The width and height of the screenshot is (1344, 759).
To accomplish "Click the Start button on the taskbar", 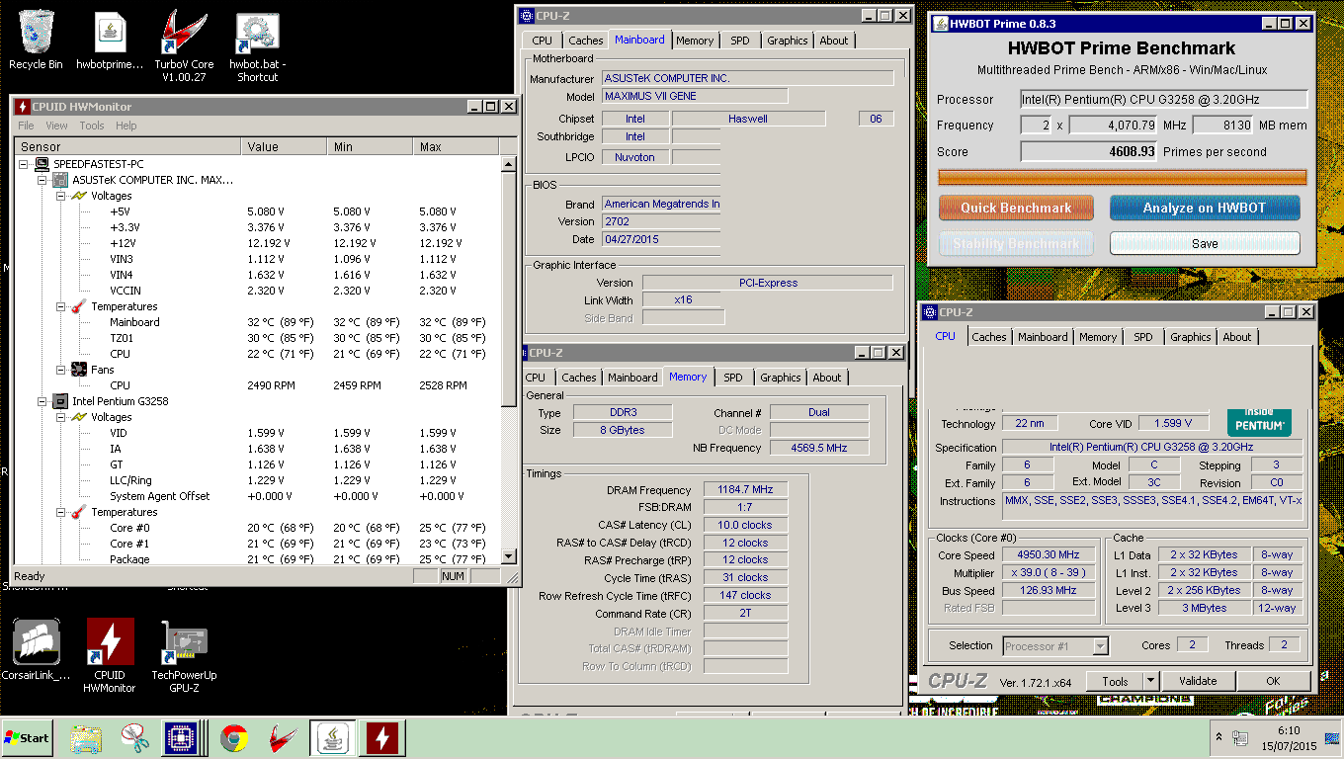I will tap(27, 737).
